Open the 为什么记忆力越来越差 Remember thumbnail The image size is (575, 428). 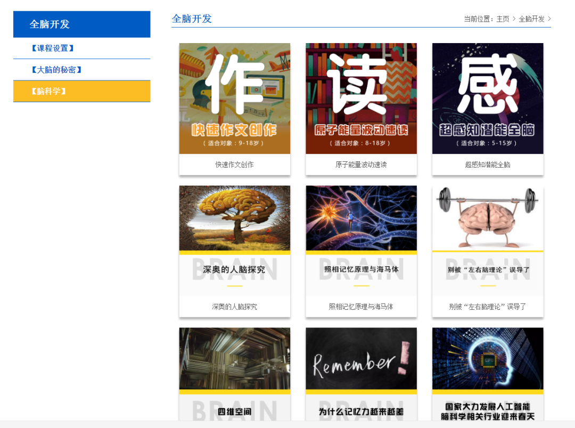coord(361,359)
